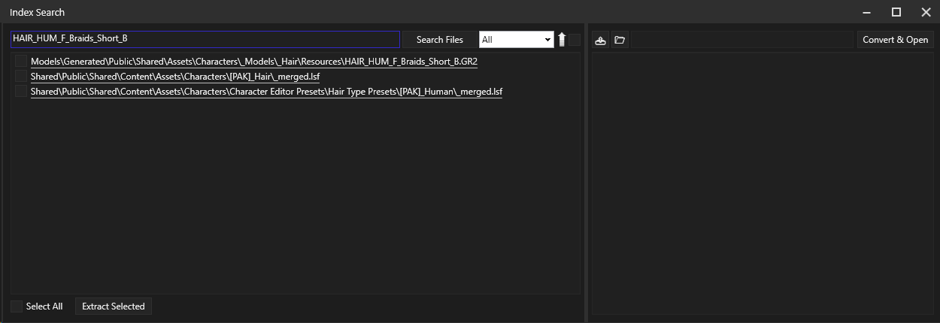Click the Search Files button
This screenshot has height=323, width=940.
440,40
